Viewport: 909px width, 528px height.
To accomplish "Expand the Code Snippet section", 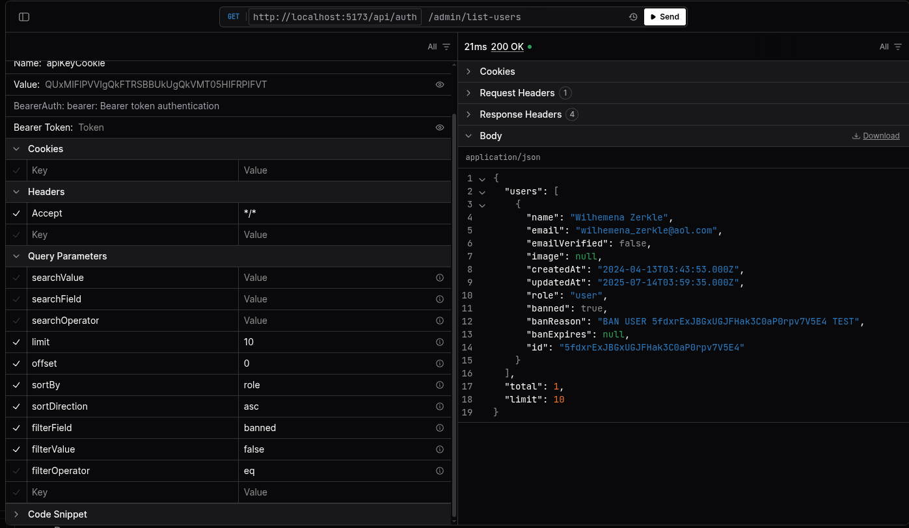I will 57,514.
